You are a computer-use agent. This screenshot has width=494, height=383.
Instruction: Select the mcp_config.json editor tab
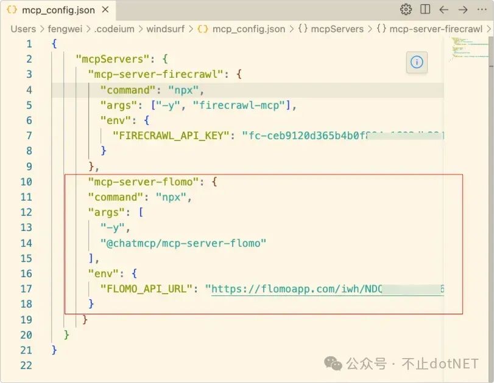(x=58, y=10)
